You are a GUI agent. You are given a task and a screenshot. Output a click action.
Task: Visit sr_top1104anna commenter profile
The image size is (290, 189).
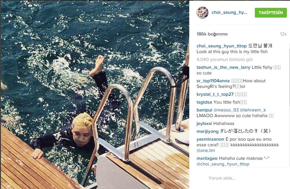pyautogui.click(x=213, y=81)
